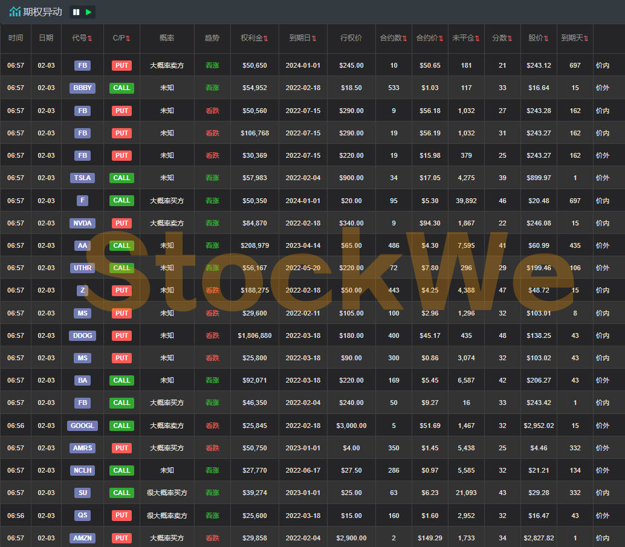This screenshot has height=547, width=625.
Task: Click the CALL badge in GOOGL row
Action: click(121, 426)
